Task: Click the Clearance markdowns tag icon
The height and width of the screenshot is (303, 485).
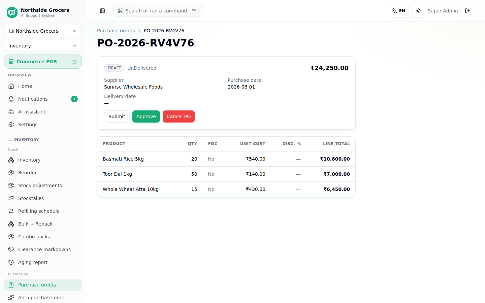Action: coord(11,249)
